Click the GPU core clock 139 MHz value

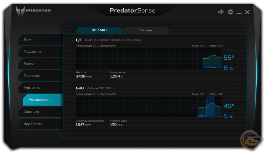click(x=116, y=125)
